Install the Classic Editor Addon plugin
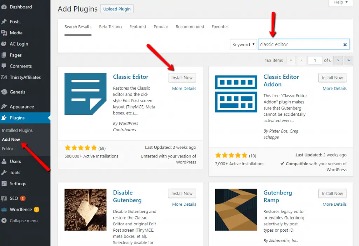This screenshot has height=246, width=359. tap(332, 78)
